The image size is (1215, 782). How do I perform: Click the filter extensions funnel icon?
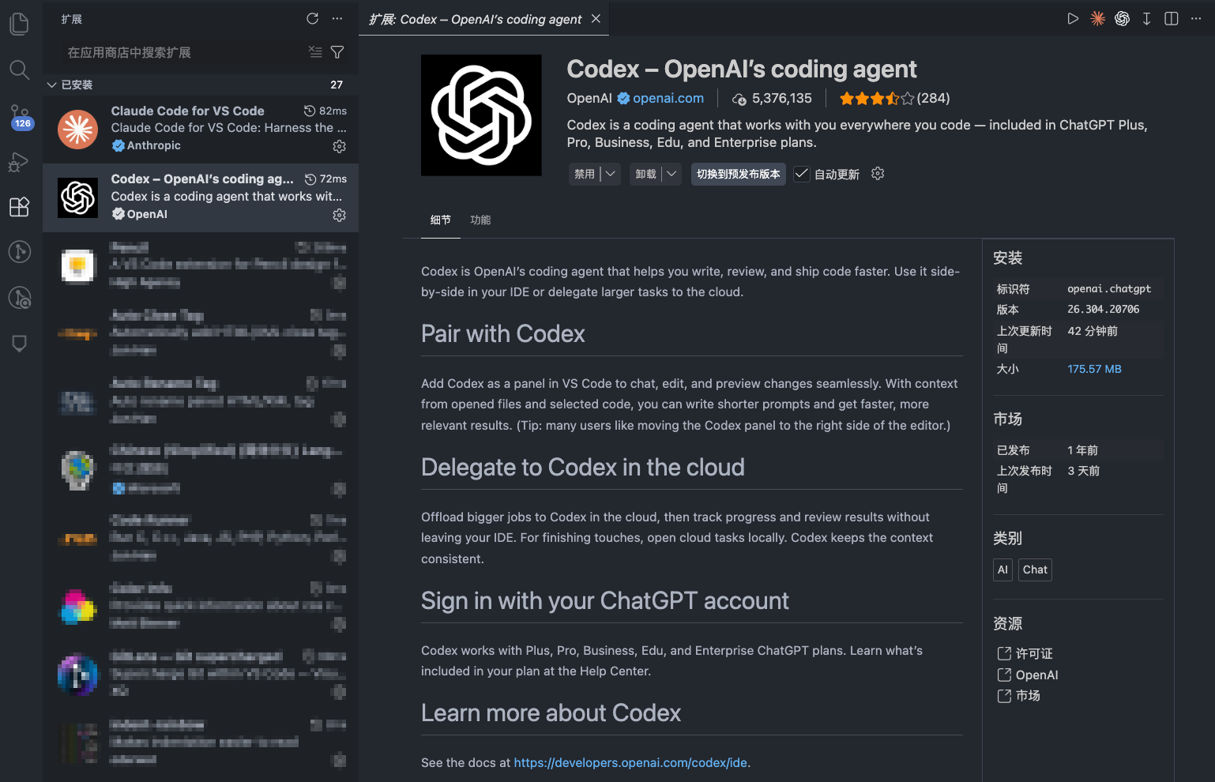337,52
